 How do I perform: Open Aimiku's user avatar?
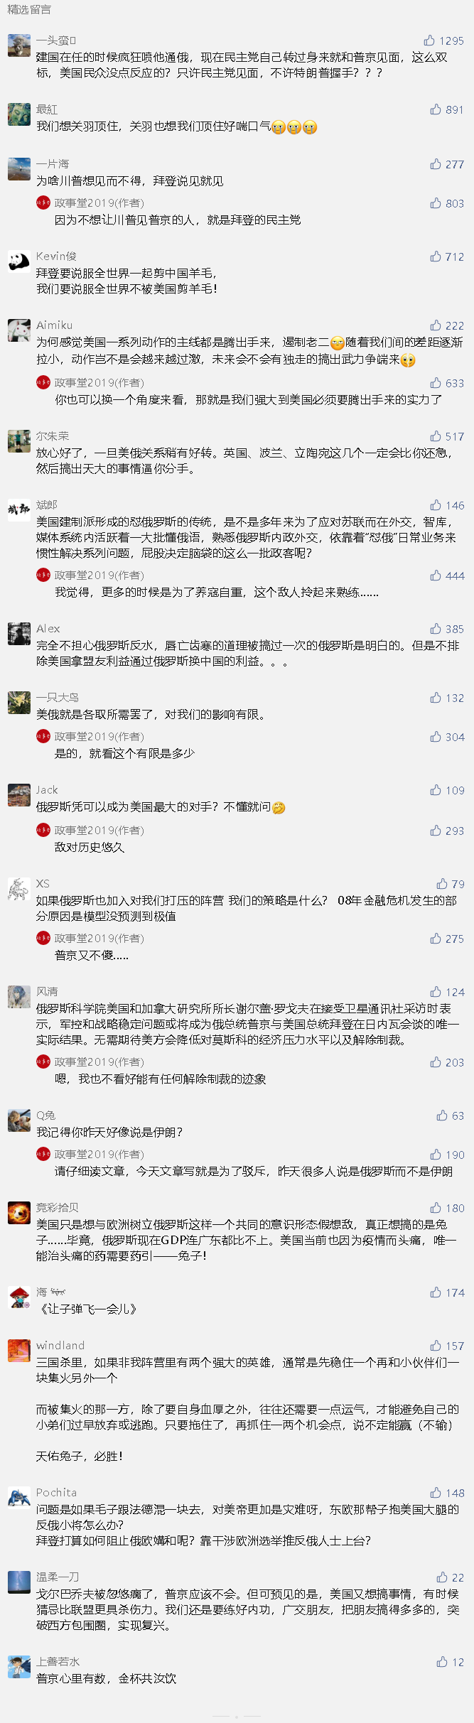pos(19,330)
